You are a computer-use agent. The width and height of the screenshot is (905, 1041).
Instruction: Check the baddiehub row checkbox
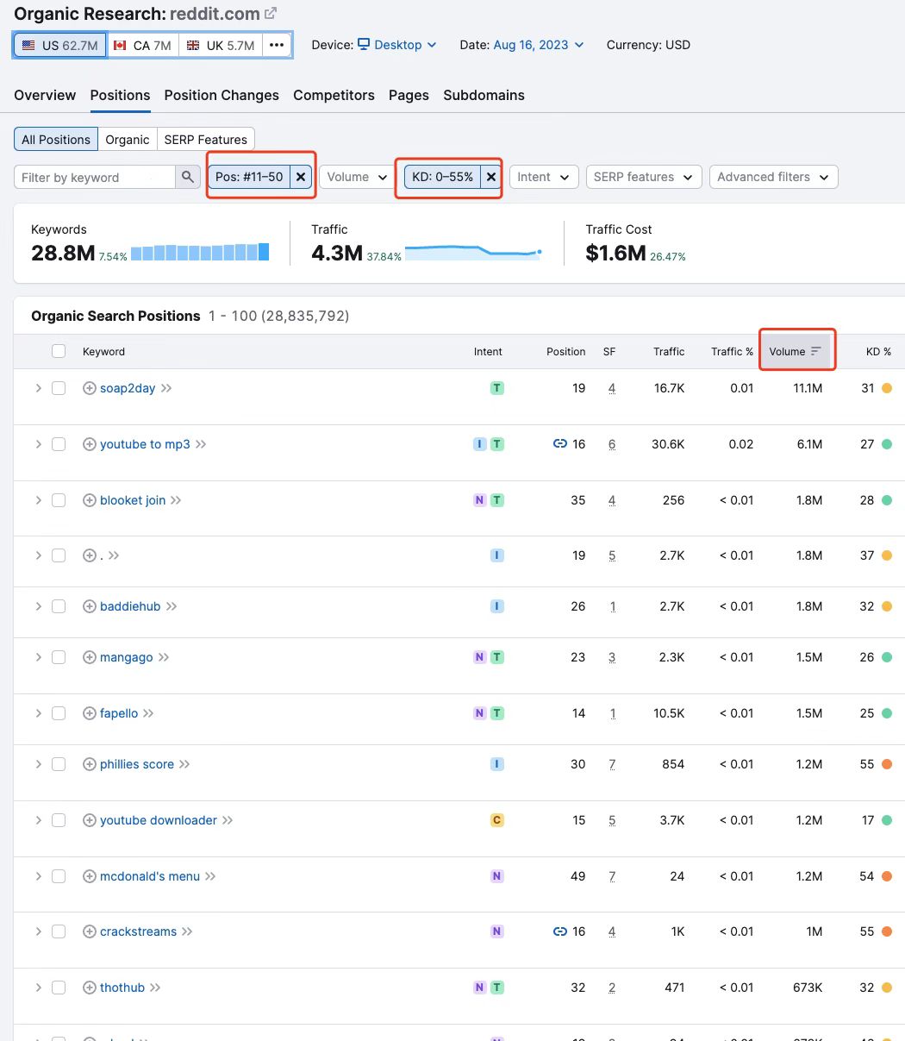[59, 606]
